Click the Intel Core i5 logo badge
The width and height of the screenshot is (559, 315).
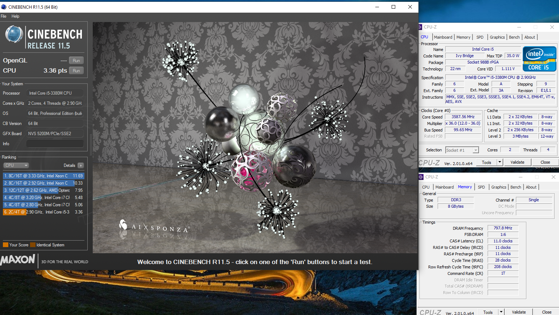539,59
